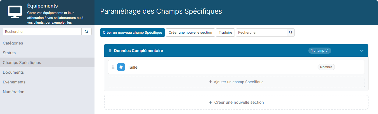Viewport: 378px width, 114px height.
Task: Click the Données Complémentaire section header
Action: coord(236,51)
